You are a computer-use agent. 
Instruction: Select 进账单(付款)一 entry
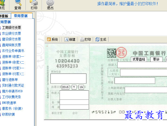(13, 68)
